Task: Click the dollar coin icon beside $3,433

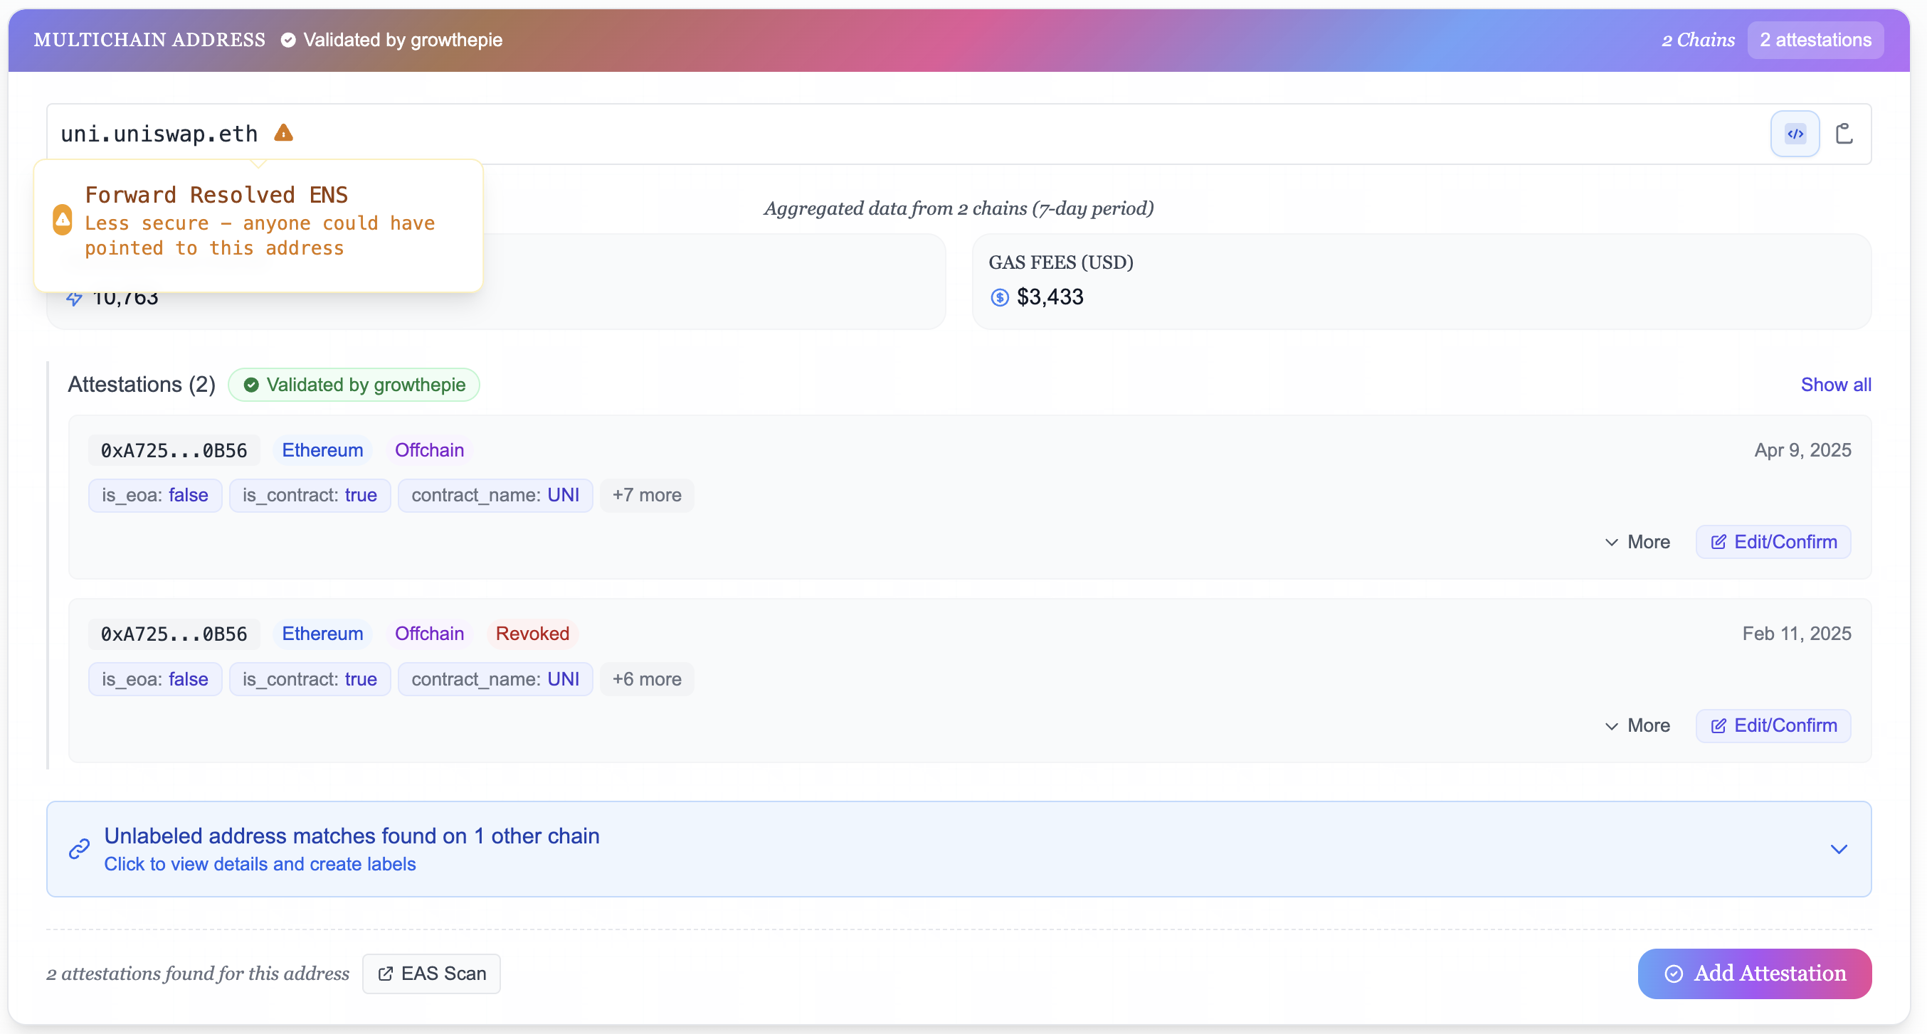Action: click(x=999, y=297)
